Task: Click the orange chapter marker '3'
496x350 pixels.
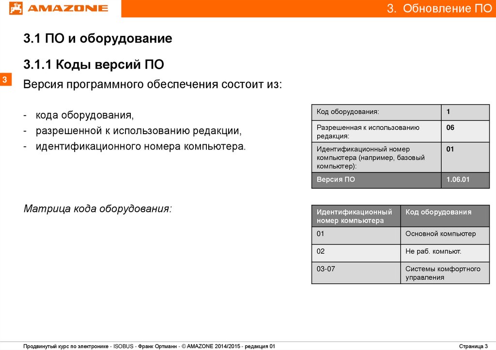Action: tap(5, 79)
